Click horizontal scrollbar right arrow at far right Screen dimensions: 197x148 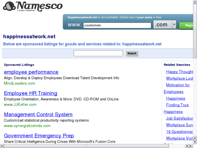pos(191,146)
